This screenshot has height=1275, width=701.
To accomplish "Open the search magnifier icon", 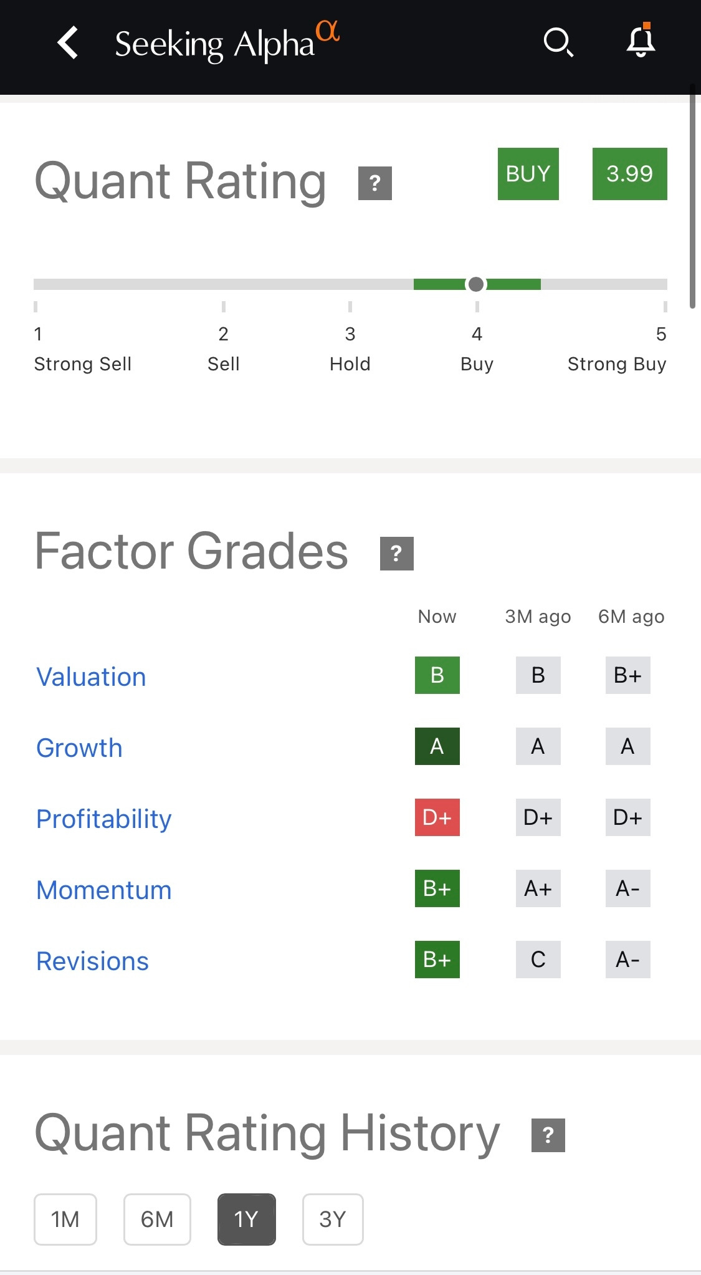I will [558, 42].
